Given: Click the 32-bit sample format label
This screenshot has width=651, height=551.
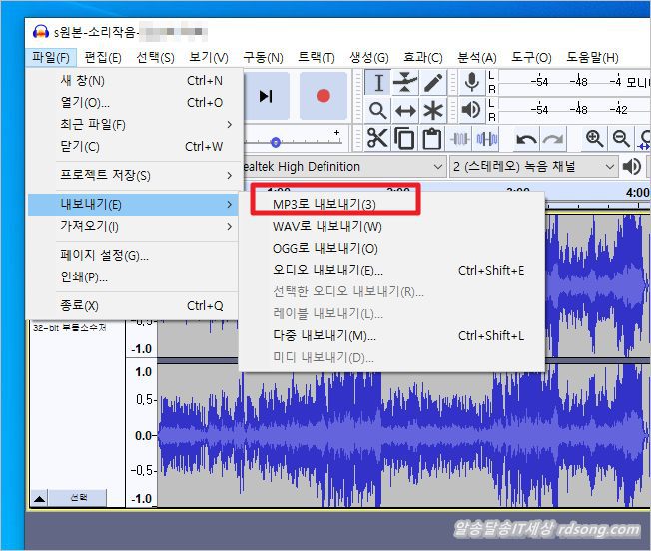Looking at the screenshot, I should coord(70,327).
